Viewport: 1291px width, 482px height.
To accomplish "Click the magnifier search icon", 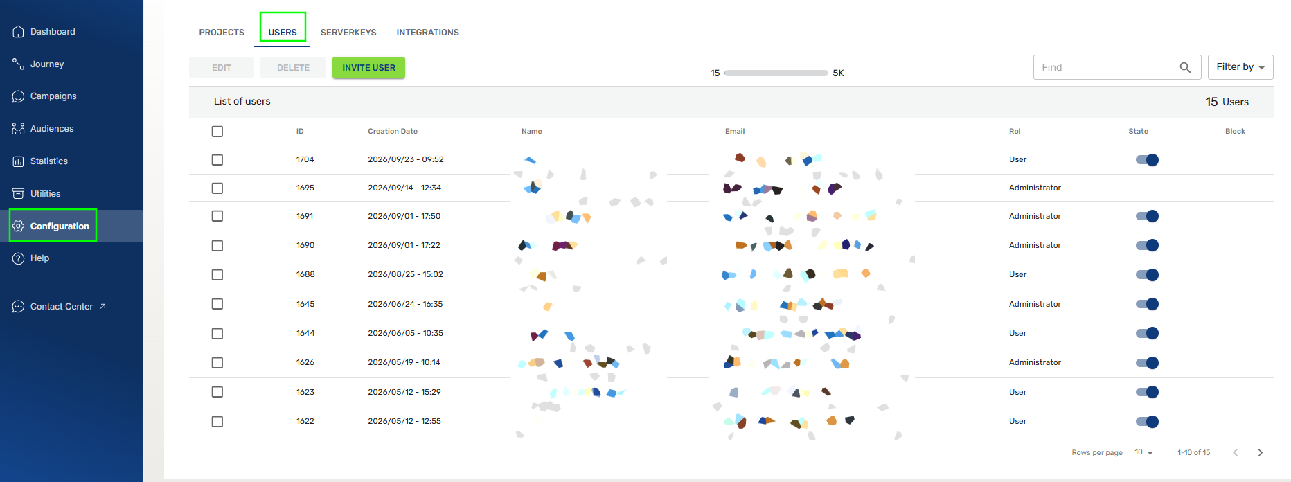I will tap(1185, 67).
